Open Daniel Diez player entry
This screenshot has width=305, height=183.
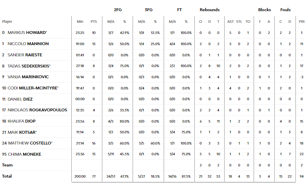tap(20, 99)
